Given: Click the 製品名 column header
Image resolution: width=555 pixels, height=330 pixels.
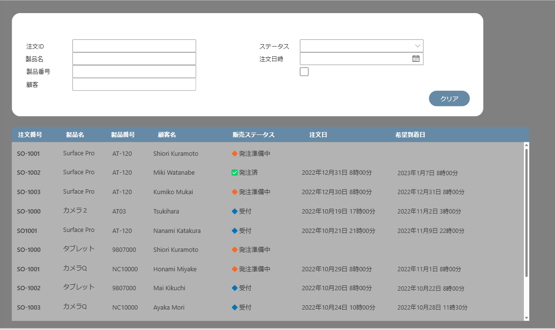Looking at the screenshot, I should (75, 134).
